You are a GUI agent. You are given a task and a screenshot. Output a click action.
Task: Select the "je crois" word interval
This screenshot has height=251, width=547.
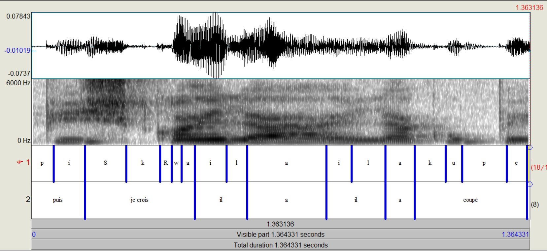[x=139, y=200]
